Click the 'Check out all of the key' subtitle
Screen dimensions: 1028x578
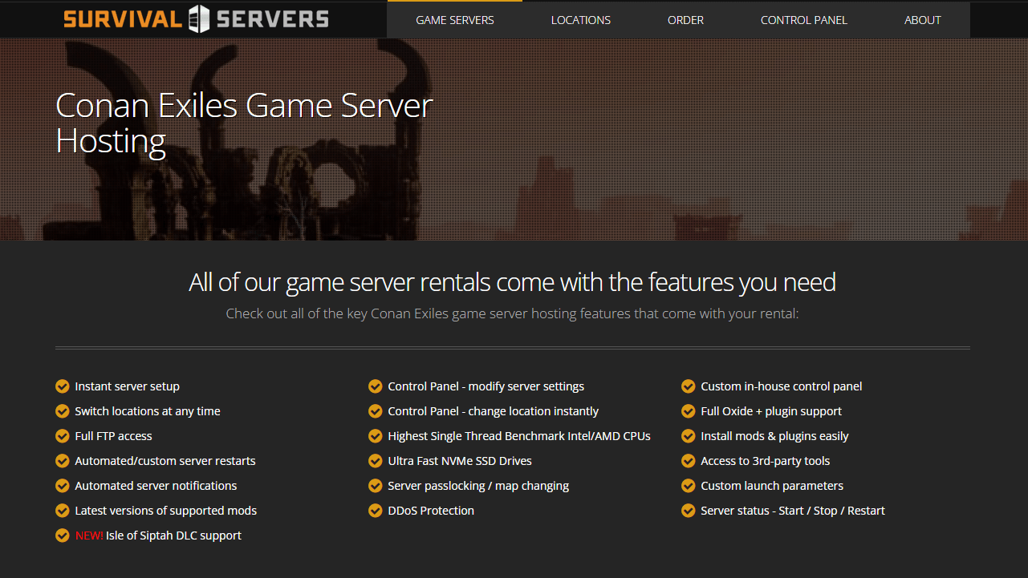click(x=512, y=313)
